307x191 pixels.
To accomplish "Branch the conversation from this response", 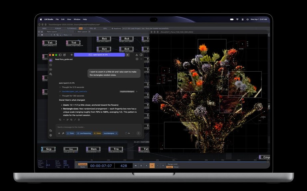I will tap(68, 120).
